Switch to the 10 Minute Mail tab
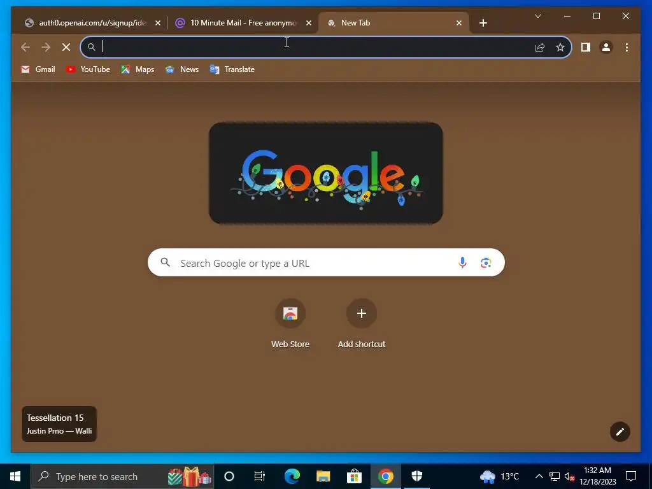The width and height of the screenshot is (652, 489). tap(243, 23)
